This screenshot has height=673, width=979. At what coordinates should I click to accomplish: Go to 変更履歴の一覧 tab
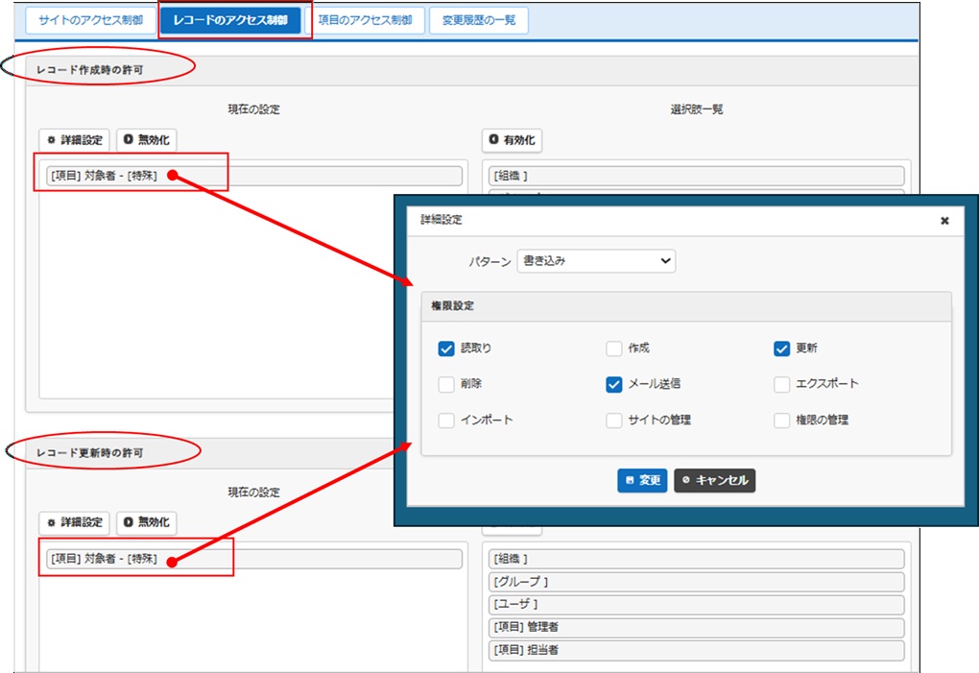point(478,21)
